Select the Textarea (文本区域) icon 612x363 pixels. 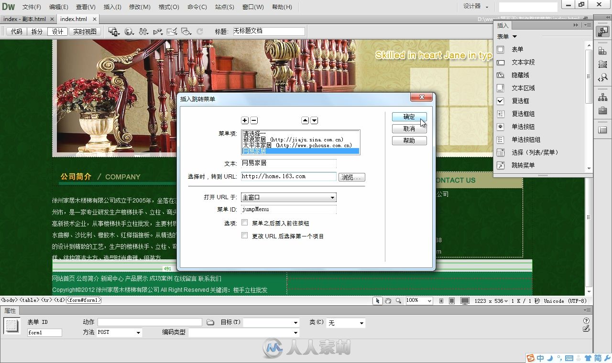pyautogui.click(x=501, y=88)
